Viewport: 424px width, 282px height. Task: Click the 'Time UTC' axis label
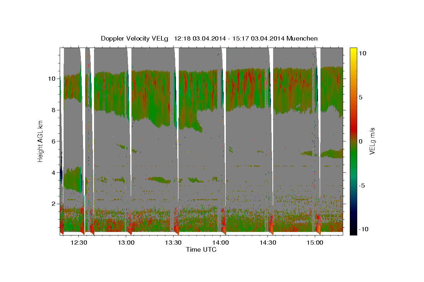click(201, 250)
